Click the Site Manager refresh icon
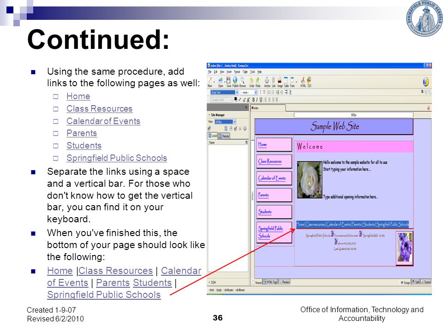This screenshot has height=332, width=443. pyautogui.click(x=226, y=129)
